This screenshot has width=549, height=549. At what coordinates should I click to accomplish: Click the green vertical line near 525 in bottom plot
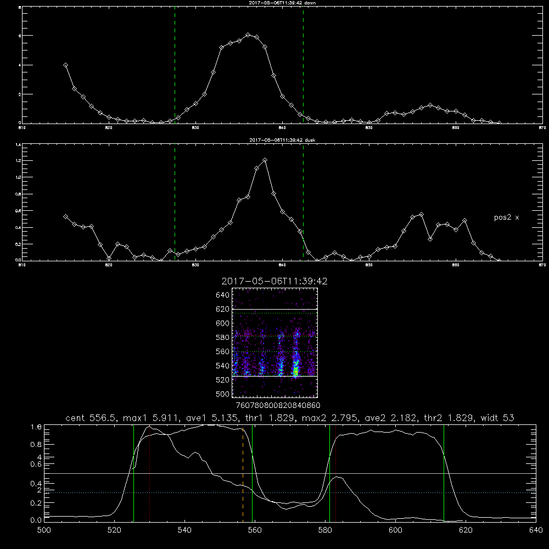[x=134, y=473]
